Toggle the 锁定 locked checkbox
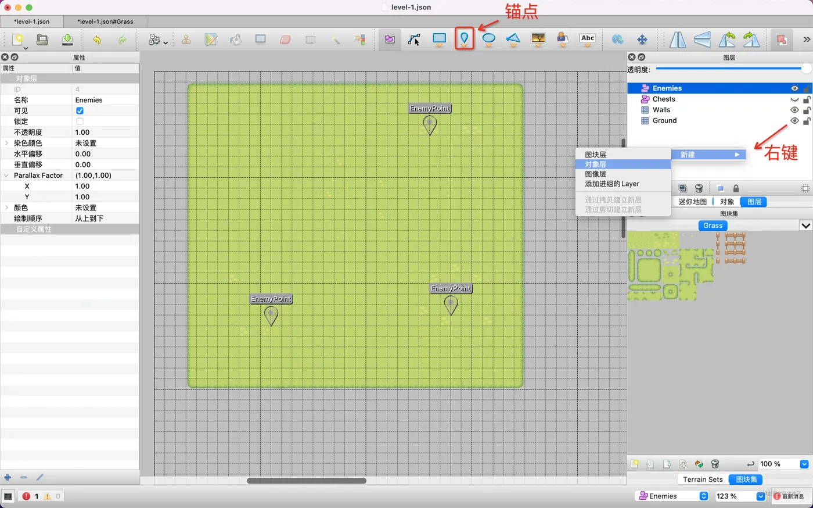Viewport: 813px width, 508px height. click(x=80, y=121)
